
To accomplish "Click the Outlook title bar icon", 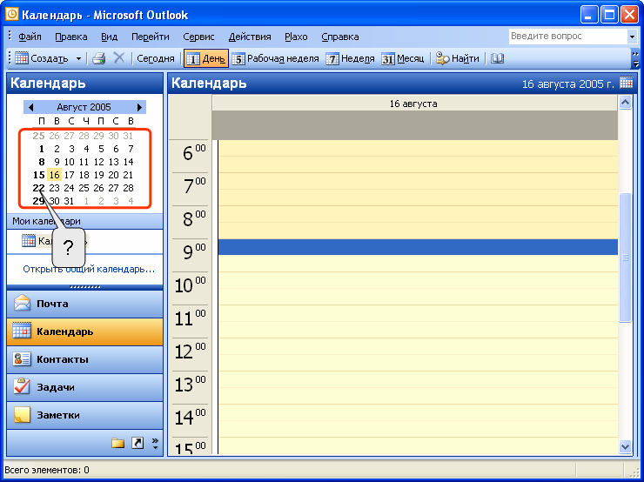I will click(12, 15).
